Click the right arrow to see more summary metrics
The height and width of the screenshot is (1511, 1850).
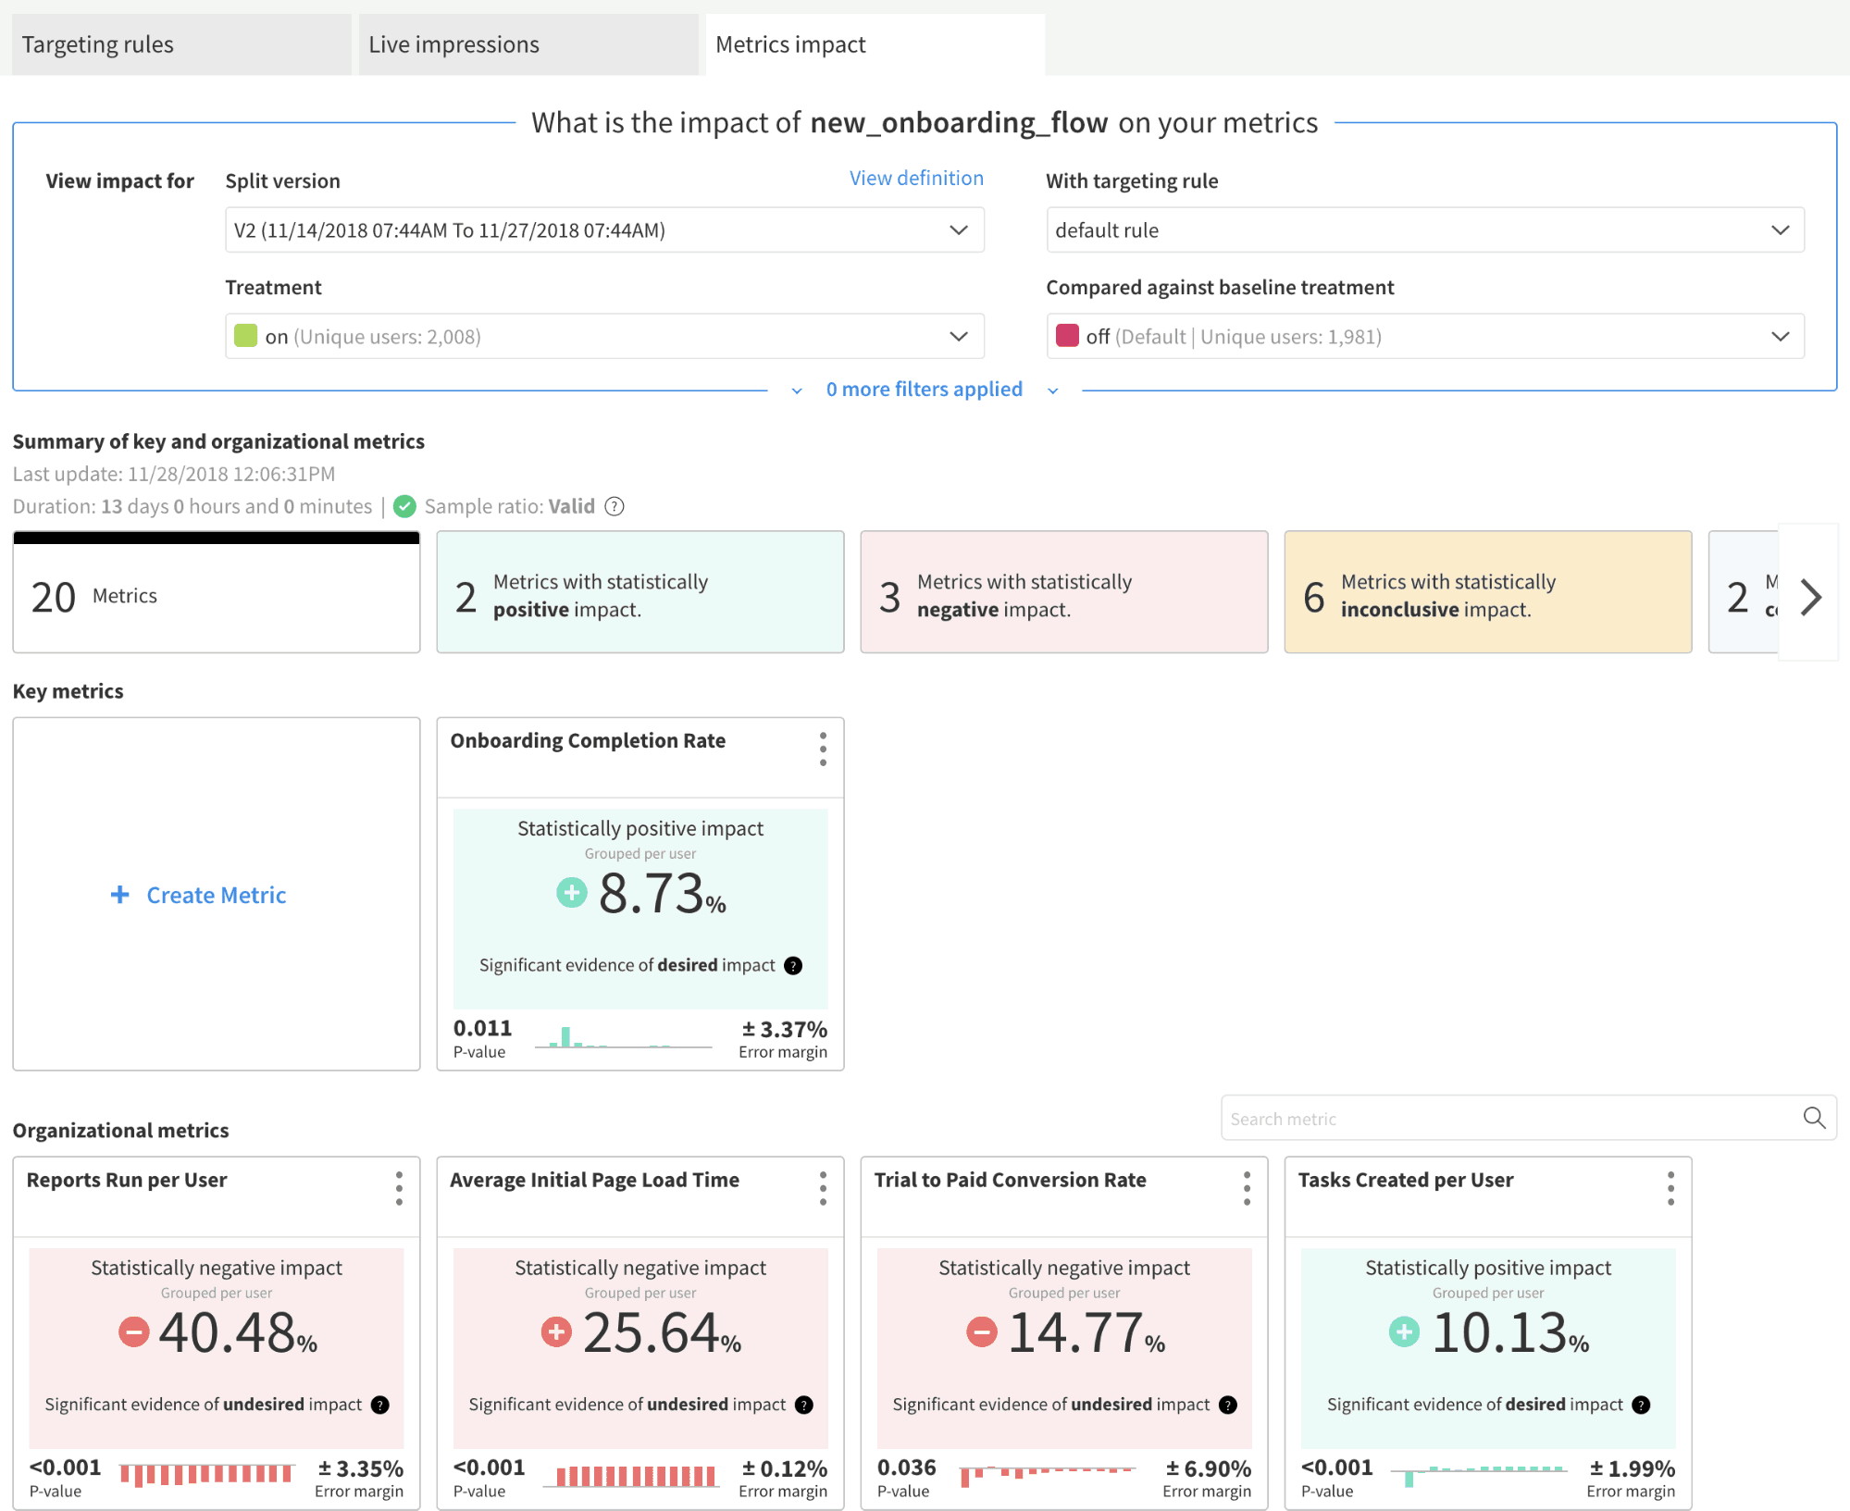pyautogui.click(x=1810, y=597)
